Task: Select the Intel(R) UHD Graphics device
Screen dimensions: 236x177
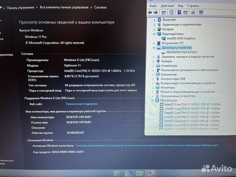Action: click(181, 39)
